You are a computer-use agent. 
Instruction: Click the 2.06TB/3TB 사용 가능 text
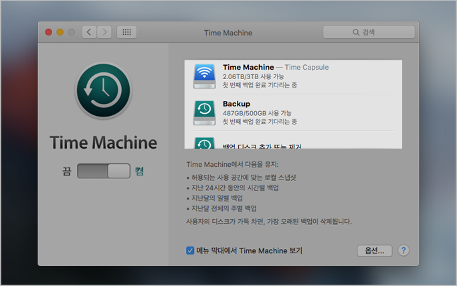point(254,76)
